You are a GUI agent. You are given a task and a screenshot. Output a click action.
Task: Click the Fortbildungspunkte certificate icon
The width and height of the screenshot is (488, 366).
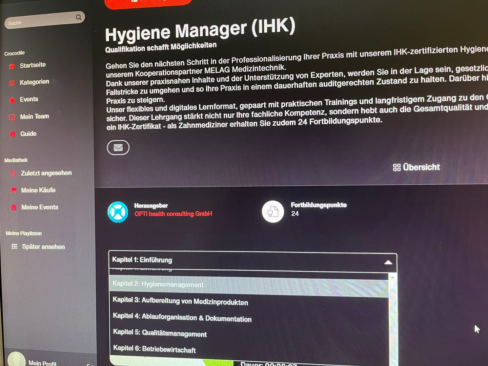pyautogui.click(x=273, y=212)
